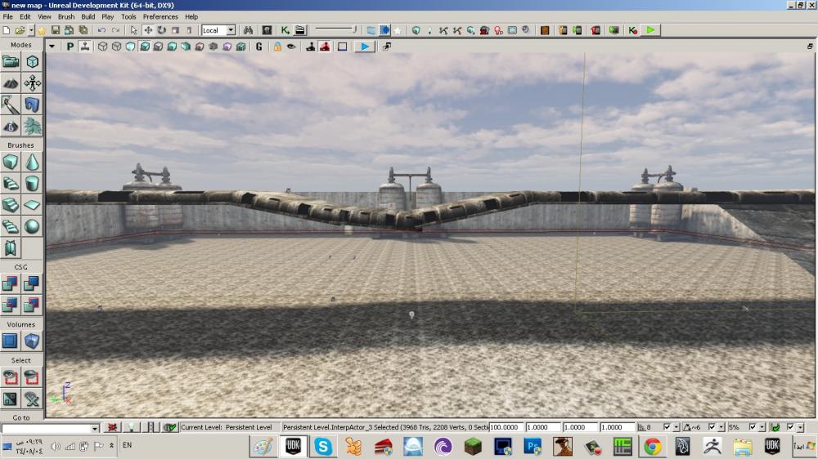Open the Local coordinate system dropdown
818x459 pixels.
231,30
